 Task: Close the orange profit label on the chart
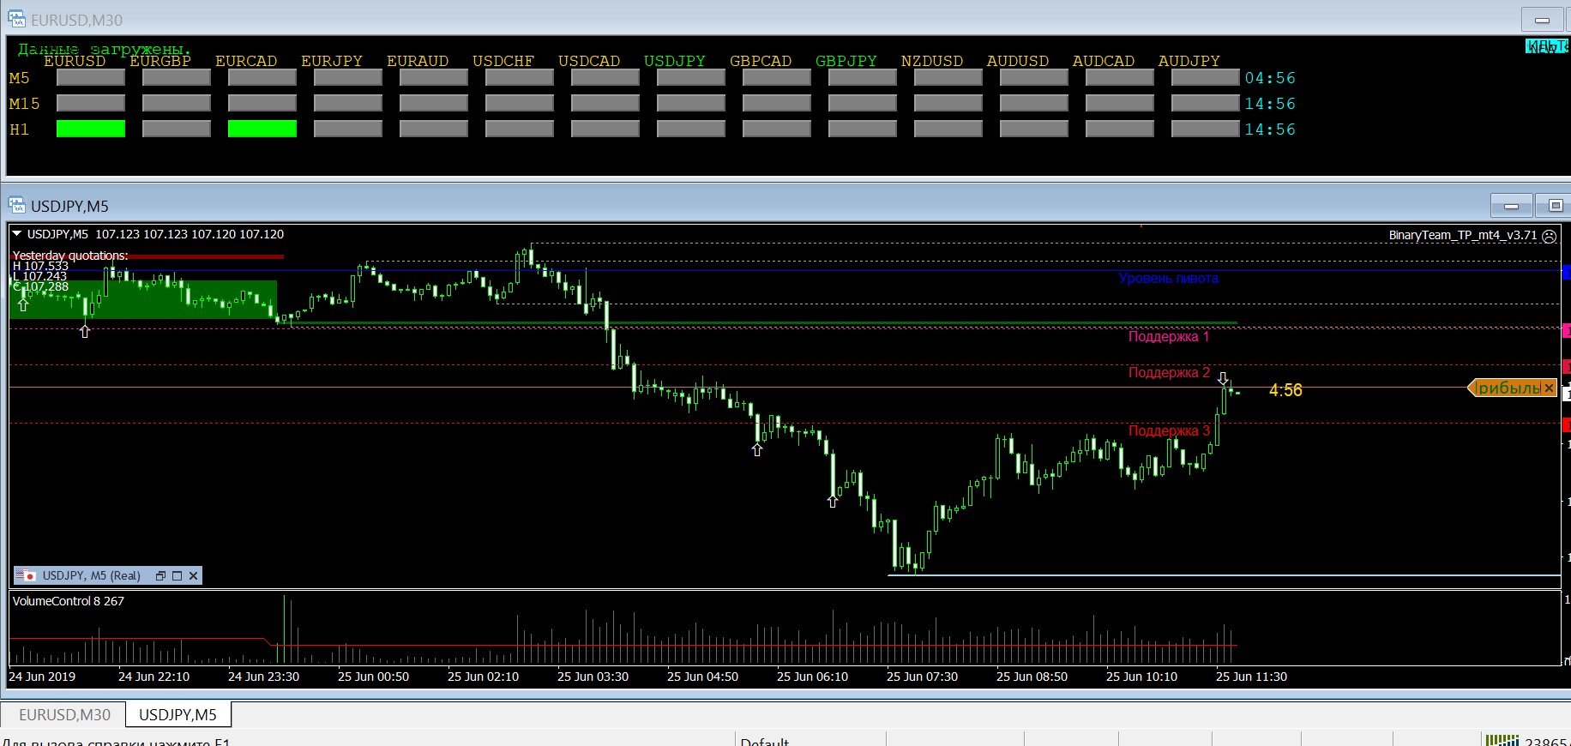pyautogui.click(x=1549, y=388)
